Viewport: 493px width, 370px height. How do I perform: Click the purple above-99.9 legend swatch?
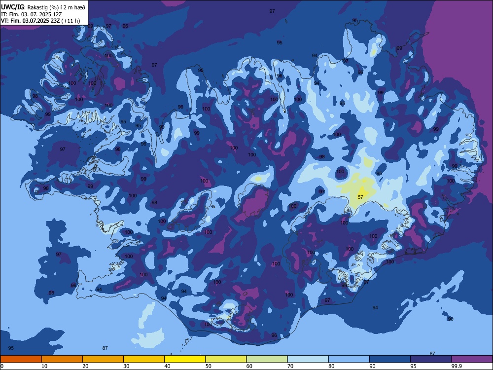pyautogui.click(x=472, y=359)
